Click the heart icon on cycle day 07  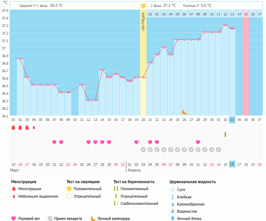click(x=54, y=142)
